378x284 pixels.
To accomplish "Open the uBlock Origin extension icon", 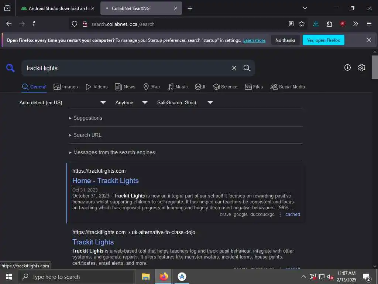I will tap(342, 23).
